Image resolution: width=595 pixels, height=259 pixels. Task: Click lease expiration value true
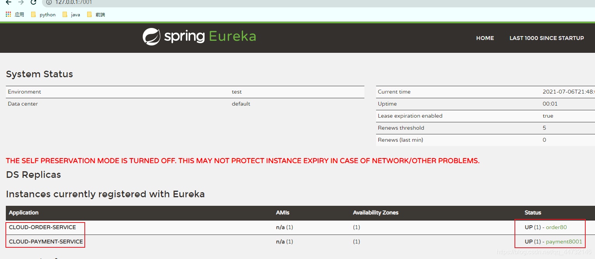click(548, 116)
